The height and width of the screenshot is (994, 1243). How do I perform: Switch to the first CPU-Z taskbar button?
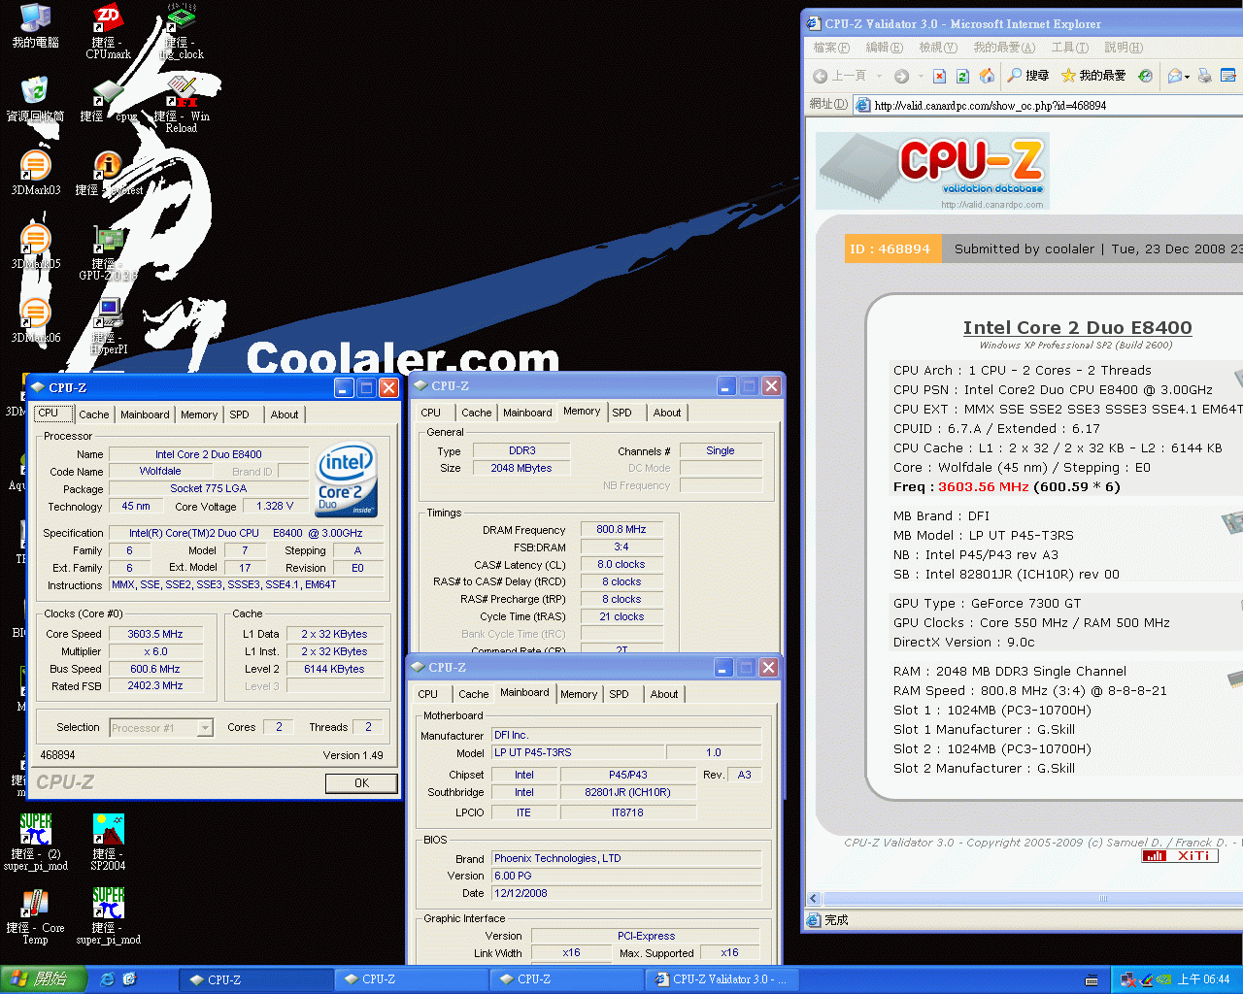(x=256, y=979)
